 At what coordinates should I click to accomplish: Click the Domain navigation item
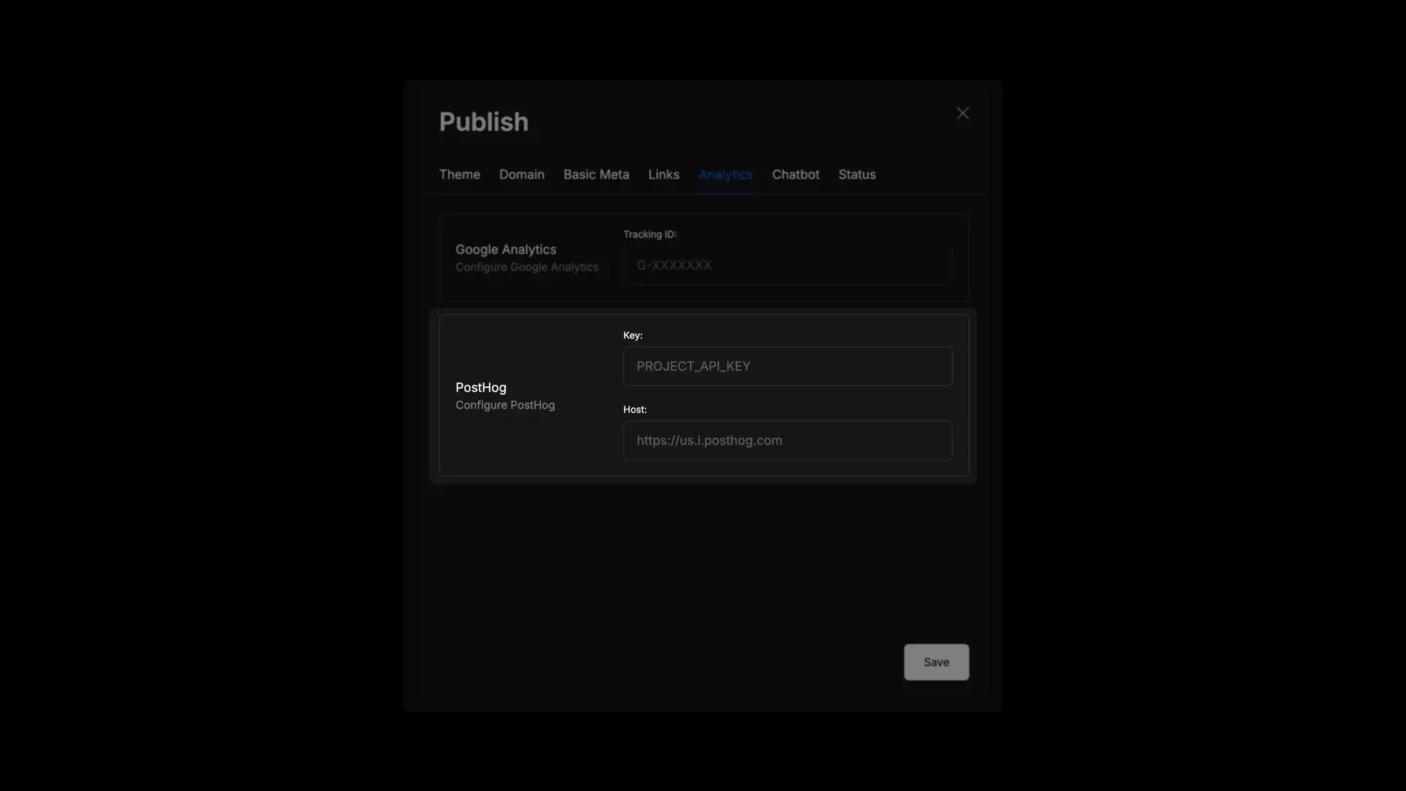[521, 174]
